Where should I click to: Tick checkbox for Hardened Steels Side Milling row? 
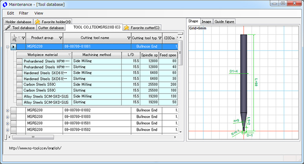pyautogui.click(x=20, y=73)
